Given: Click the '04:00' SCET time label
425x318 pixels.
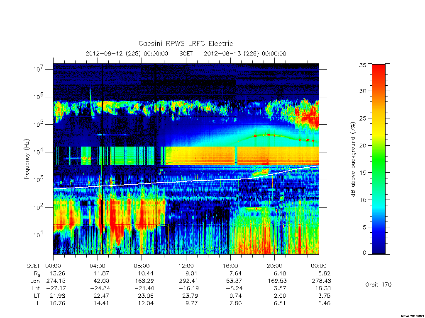Looking at the screenshot, I should pos(97,266).
